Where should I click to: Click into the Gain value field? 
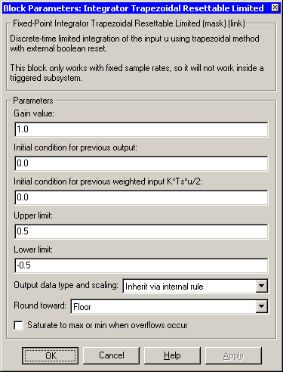tap(141, 129)
